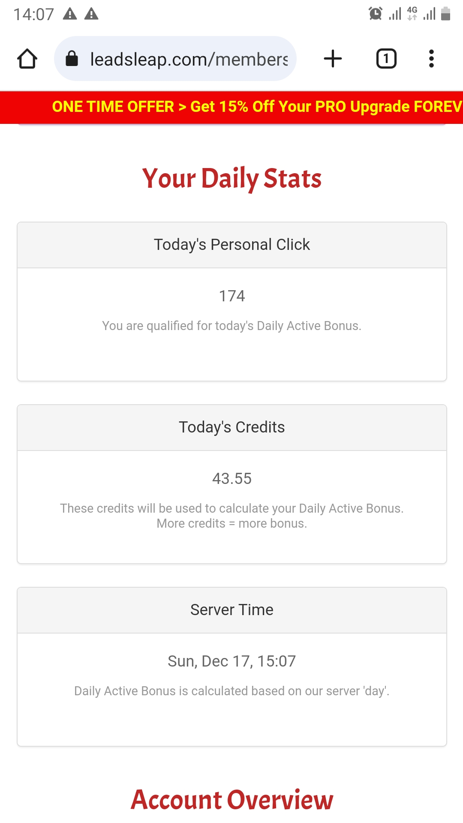This screenshot has width=463, height=823.
Task: Tap the first warning triangle notification icon
Action: tap(70, 14)
